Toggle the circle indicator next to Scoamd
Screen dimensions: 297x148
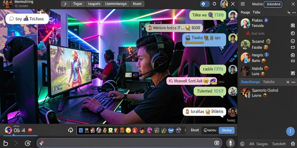[293, 41]
